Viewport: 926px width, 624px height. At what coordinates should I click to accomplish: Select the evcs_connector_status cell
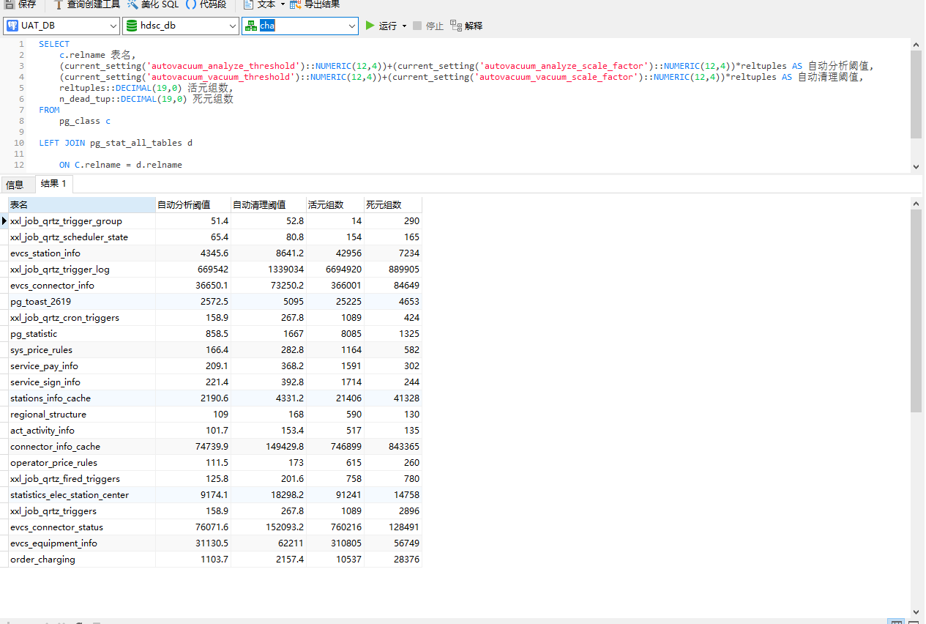click(82, 527)
